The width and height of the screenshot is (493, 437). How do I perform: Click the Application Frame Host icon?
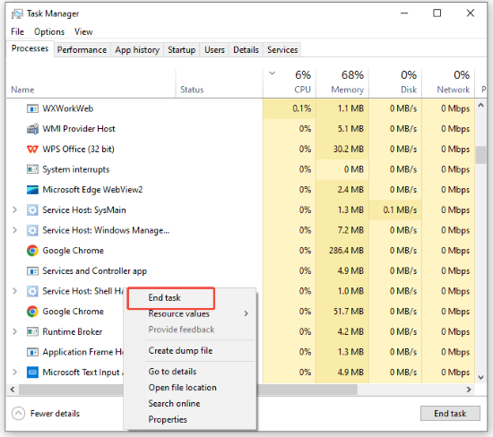pos(32,352)
